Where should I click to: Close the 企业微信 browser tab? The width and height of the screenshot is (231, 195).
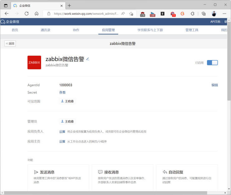point(62,6)
